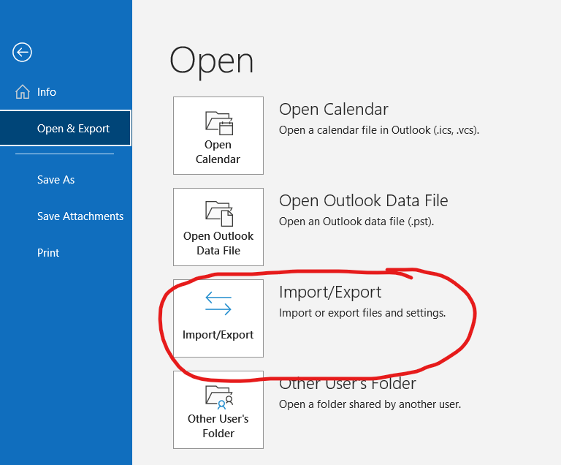Viewport: 561px width, 465px height.
Task: Choose Save As from the sidebar
Action: coord(56,180)
